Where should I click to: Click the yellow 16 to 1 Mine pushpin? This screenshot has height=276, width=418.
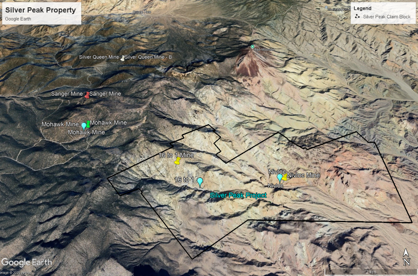tap(178, 161)
